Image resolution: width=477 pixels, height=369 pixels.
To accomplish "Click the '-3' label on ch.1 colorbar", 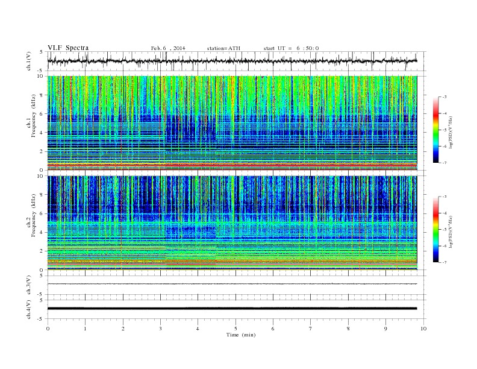I will pyautogui.click(x=444, y=97).
